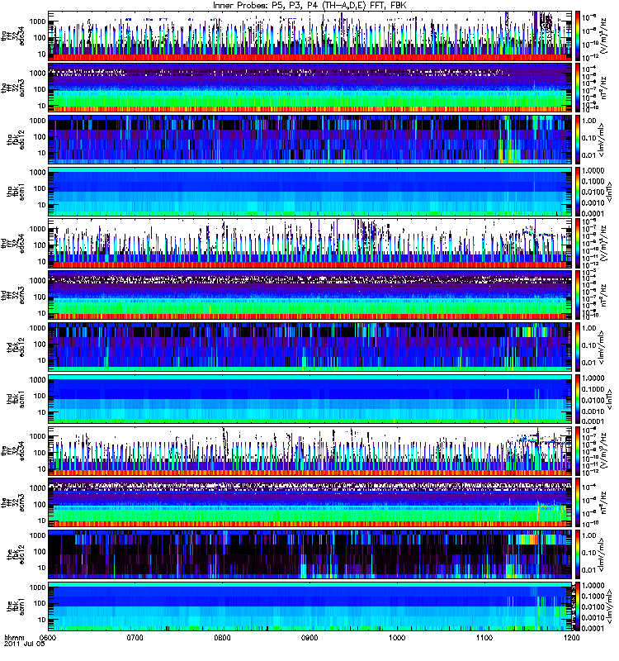Click the color bar beside thd fbk scm1 panel
This screenshot has height=661, width=619.
pyautogui.click(x=578, y=399)
